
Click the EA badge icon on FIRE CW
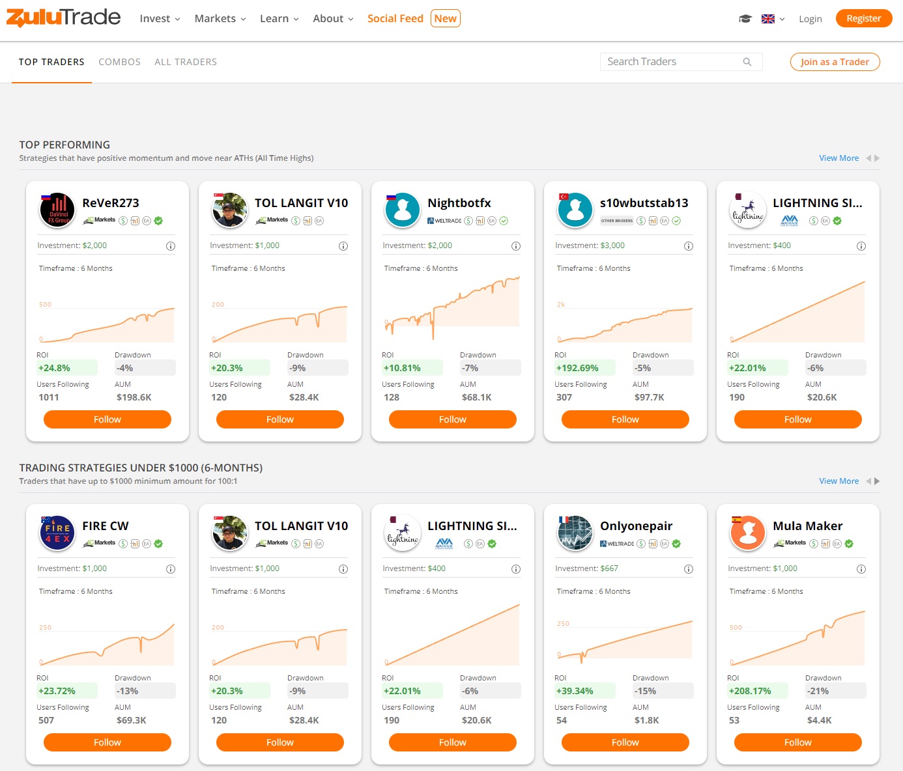pos(147,544)
